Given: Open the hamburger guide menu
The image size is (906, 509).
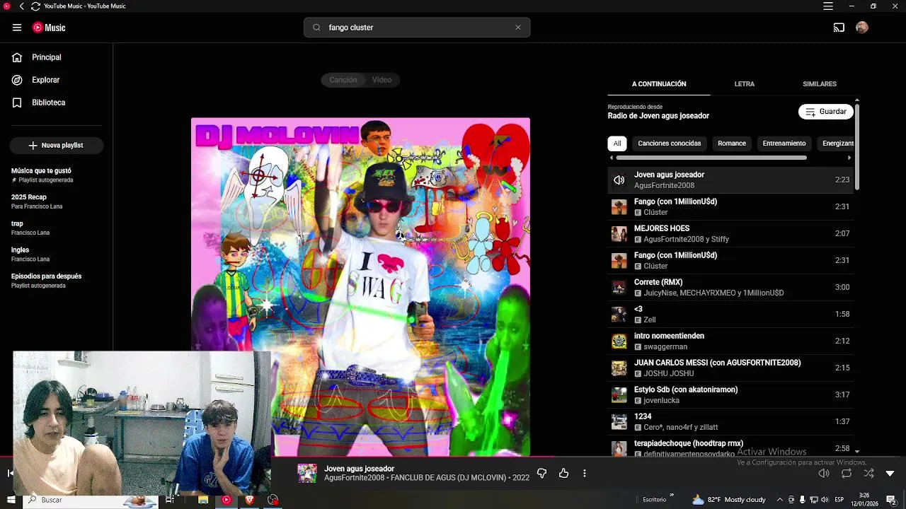Looking at the screenshot, I should (x=17, y=28).
